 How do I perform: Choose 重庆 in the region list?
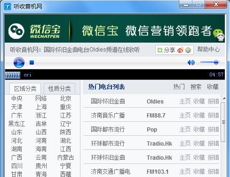pyautogui.click(x=65, y=107)
